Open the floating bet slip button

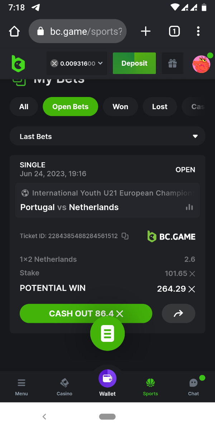tap(107, 334)
